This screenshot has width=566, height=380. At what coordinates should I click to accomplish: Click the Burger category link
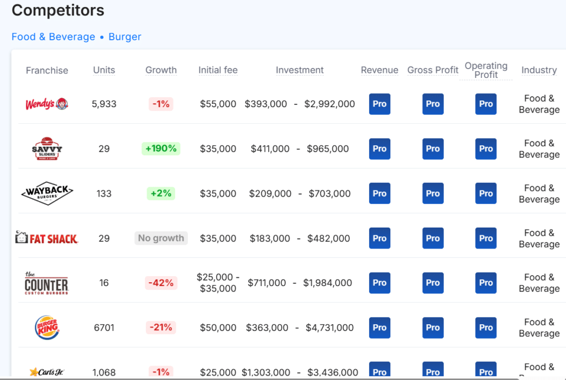125,37
